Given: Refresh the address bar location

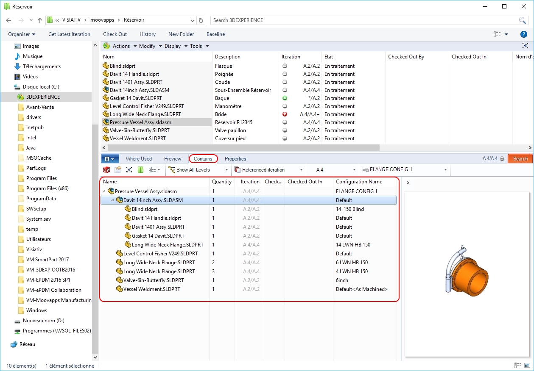Looking at the screenshot, I should (x=202, y=20).
